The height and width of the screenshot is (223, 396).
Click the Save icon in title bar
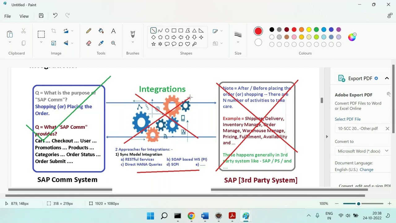41,16
